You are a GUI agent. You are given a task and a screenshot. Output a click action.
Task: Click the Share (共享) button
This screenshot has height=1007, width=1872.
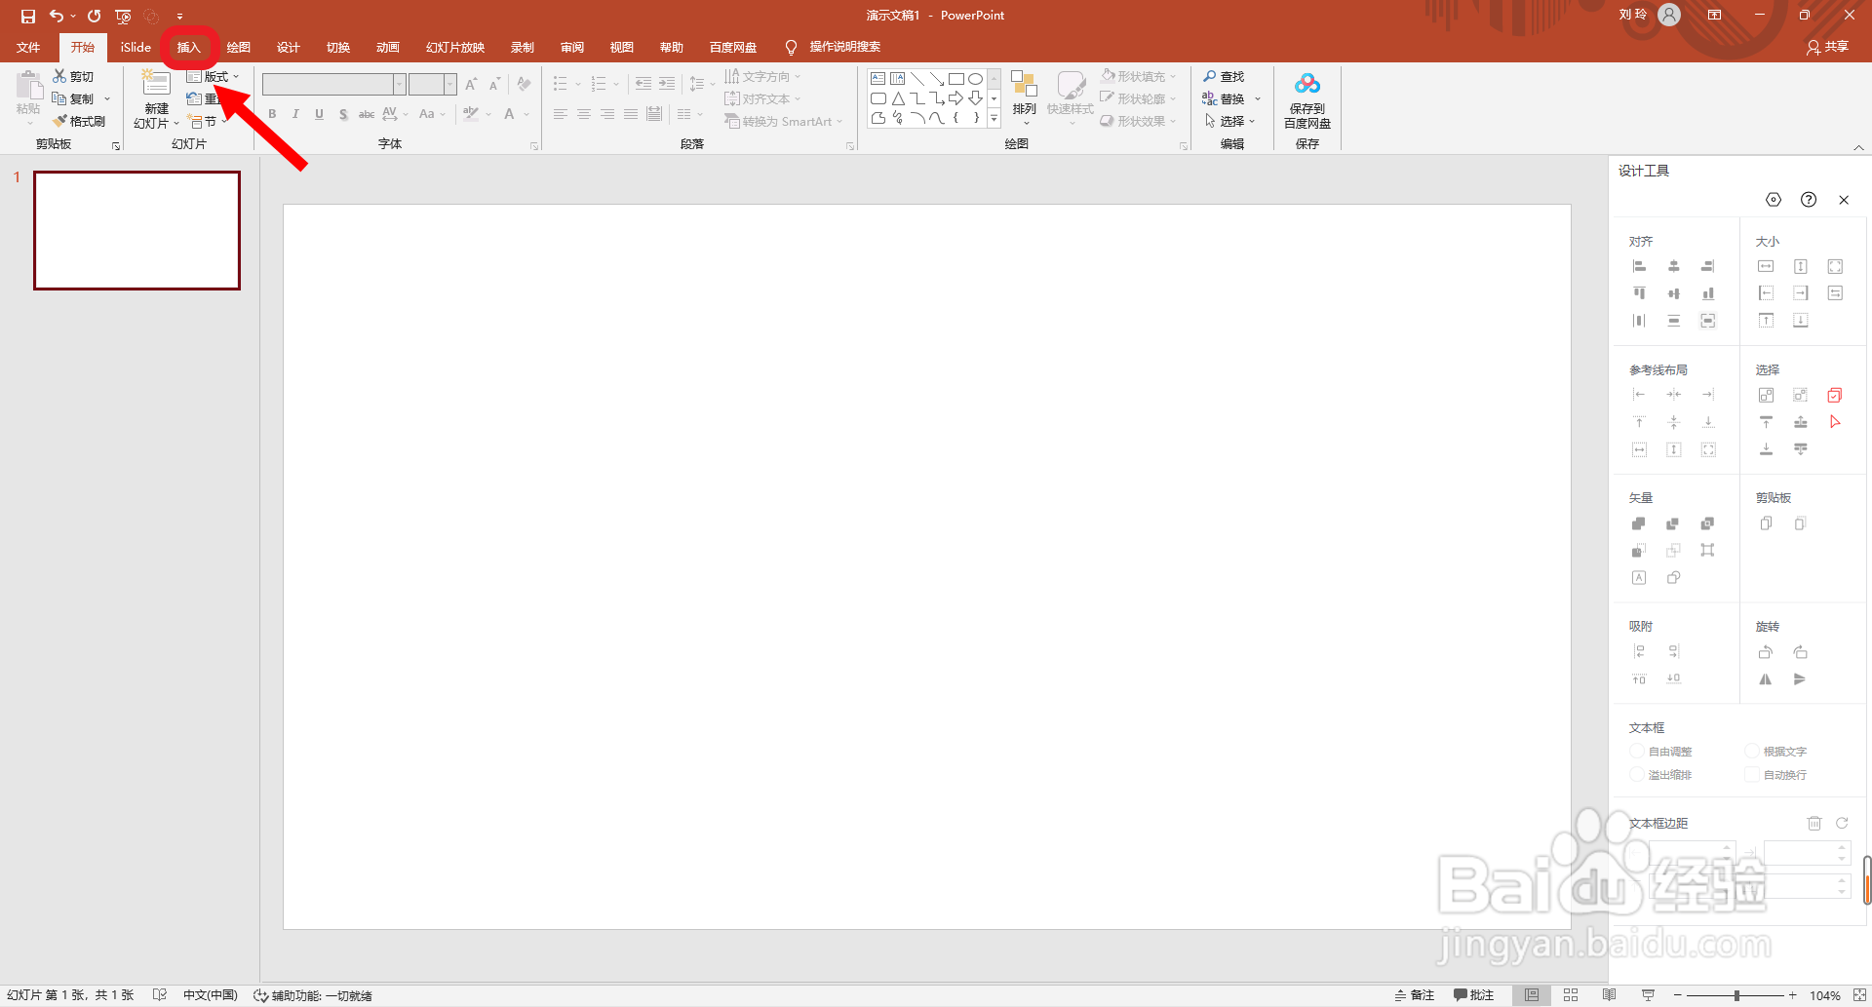tap(1827, 47)
